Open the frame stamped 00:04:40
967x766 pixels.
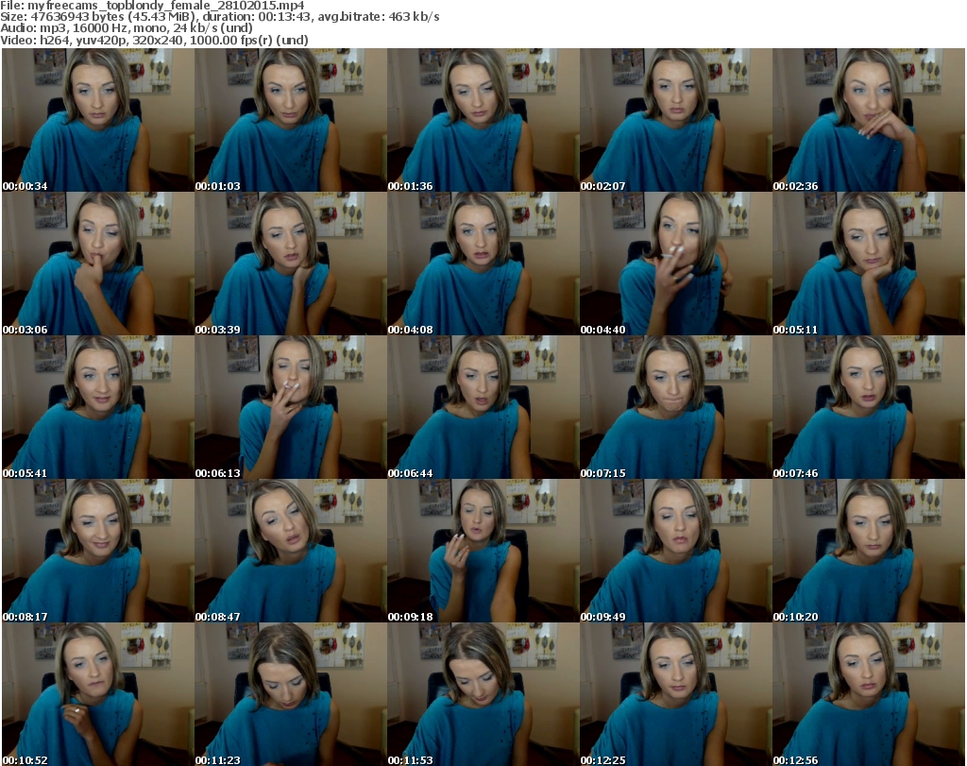[x=676, y=264]
